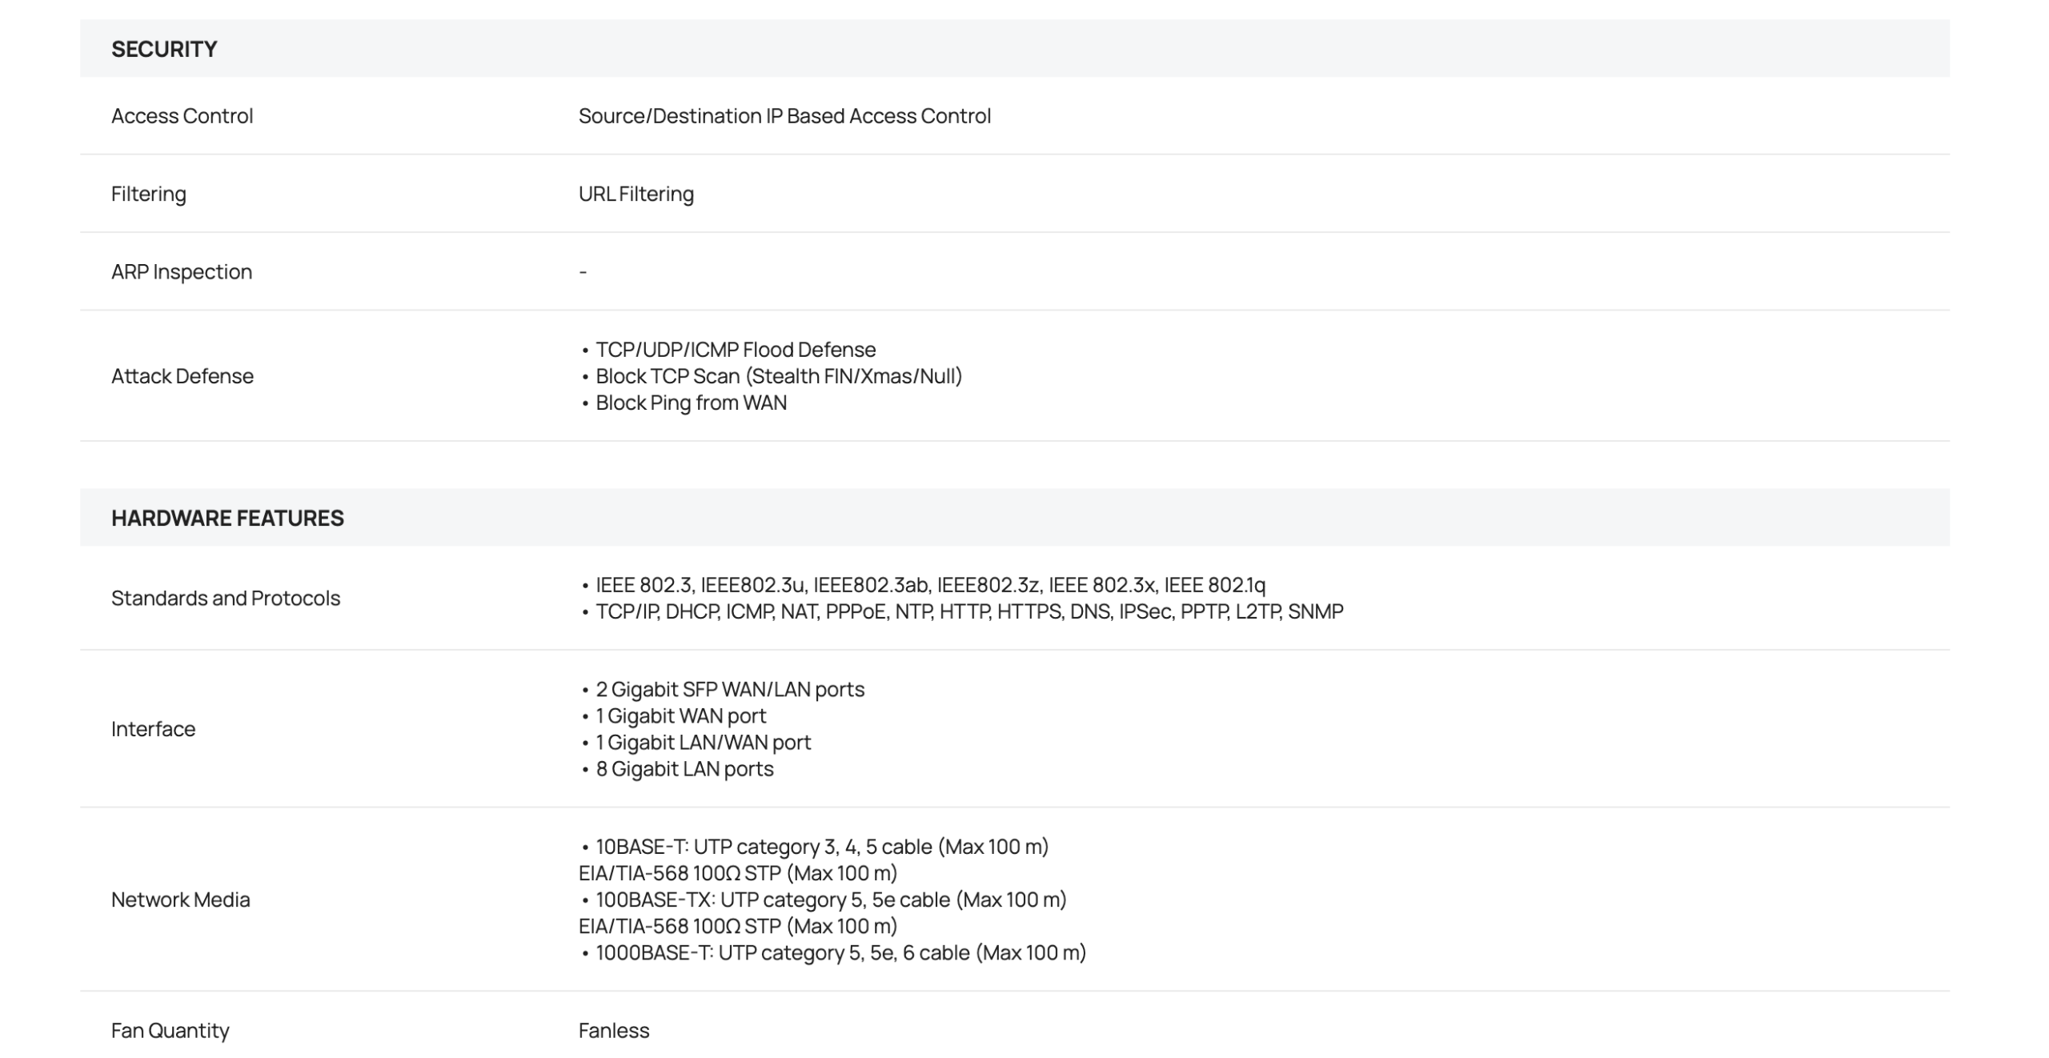
Task: Click the IEEE 802.3 standards line
Action: pos(930,585)
